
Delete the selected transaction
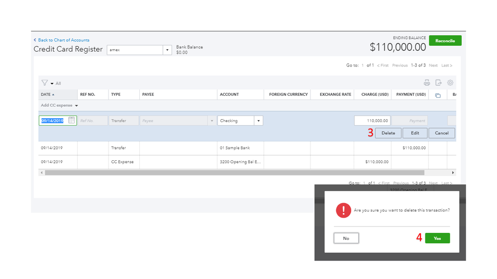[x=388, y=133]
